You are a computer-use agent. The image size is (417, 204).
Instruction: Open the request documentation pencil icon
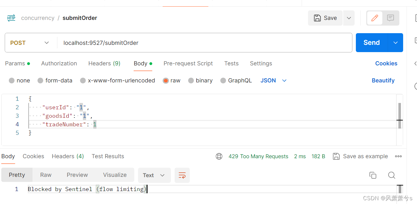[x=374, y=18]
